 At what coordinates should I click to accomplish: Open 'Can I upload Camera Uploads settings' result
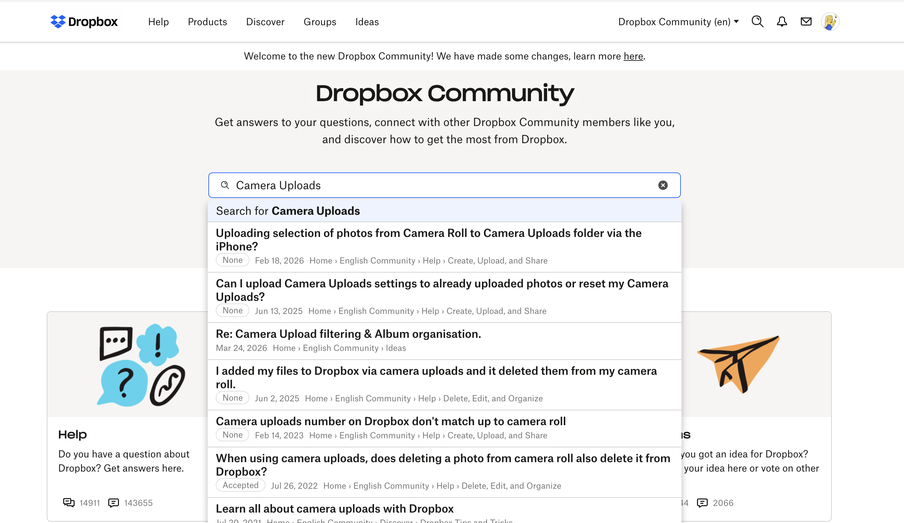pyautogui.click(x=444, y=297)
